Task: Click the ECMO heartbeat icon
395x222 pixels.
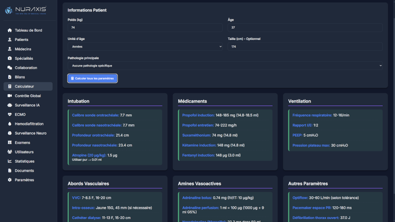Action: 9,114
